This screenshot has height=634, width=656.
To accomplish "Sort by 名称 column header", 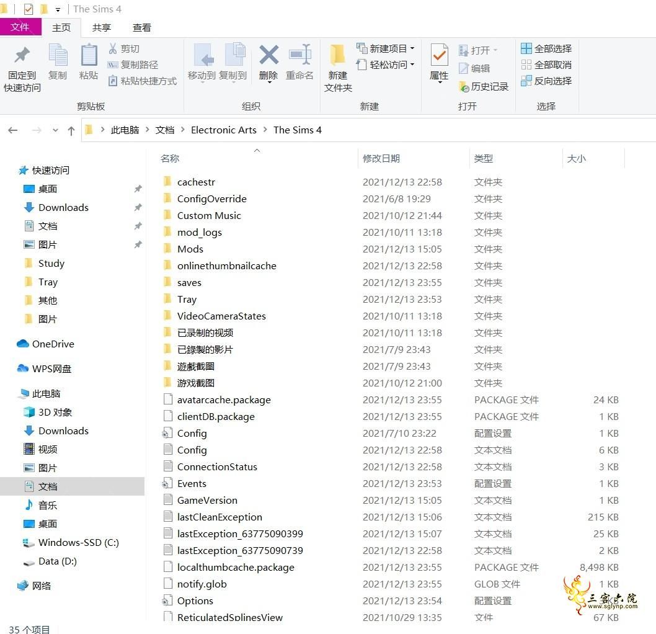I will (x=170, y=158).
